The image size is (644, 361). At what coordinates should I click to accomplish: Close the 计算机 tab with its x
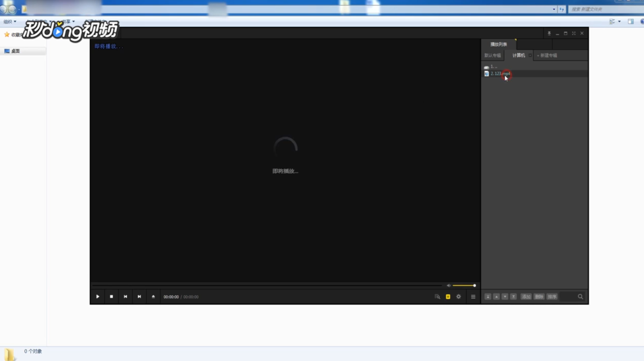[530, 55]
